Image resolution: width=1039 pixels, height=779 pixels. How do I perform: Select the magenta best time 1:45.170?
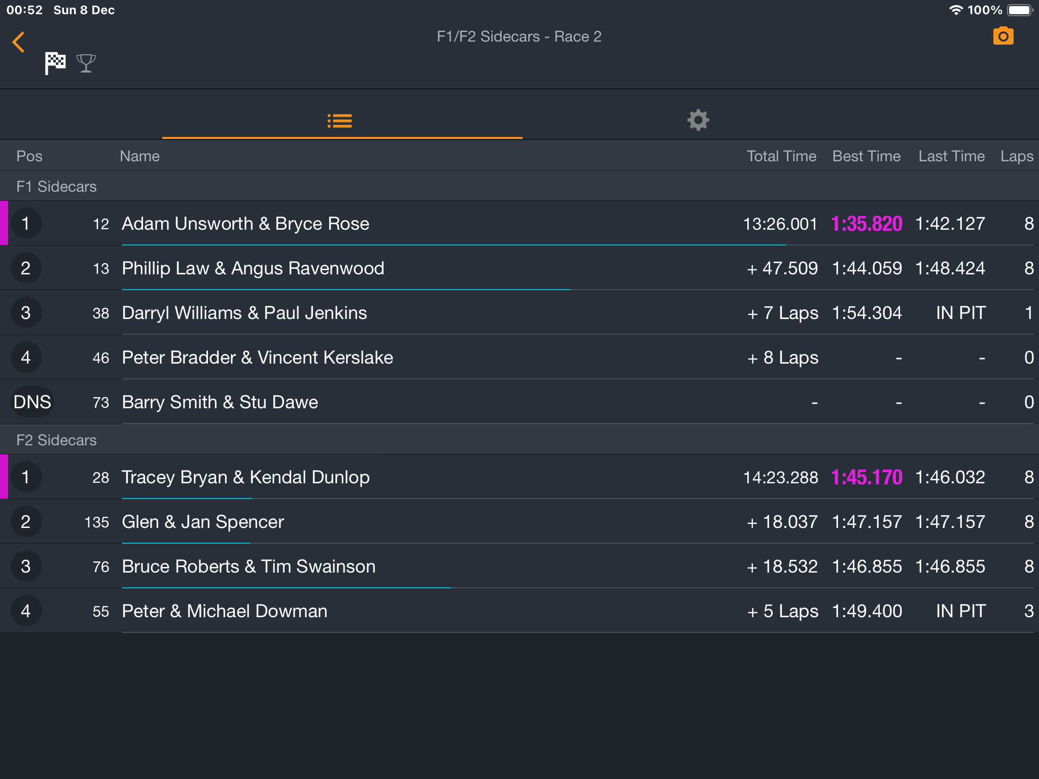(x=867, y=477)
